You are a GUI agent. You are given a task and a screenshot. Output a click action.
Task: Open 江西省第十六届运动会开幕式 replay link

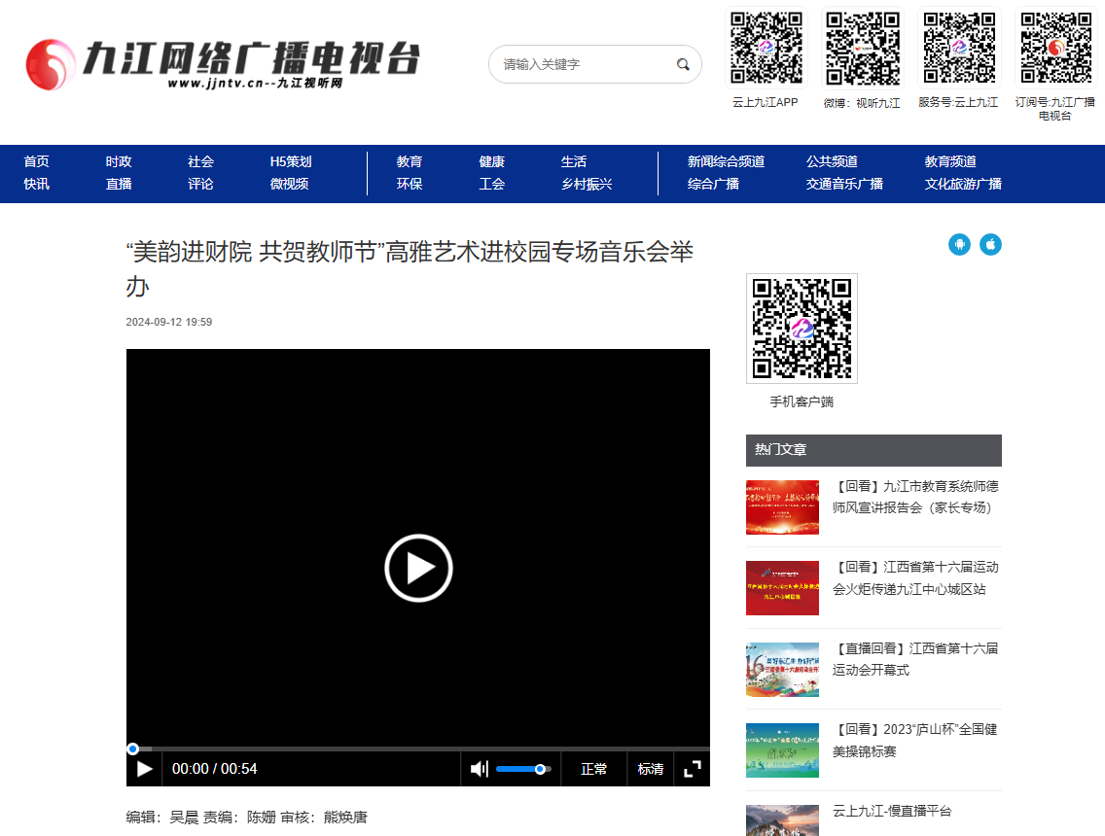click(914, 659)
